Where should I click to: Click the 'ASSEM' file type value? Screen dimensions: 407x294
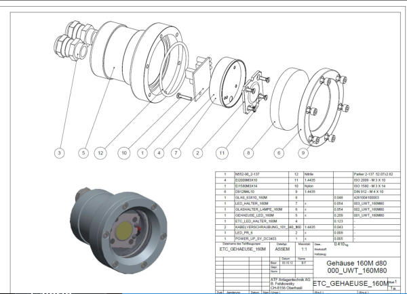pyautogui.click(x=282, y=249)
